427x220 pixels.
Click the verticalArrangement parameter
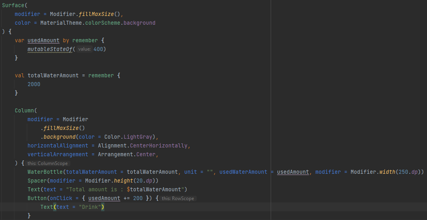coord(58,154)
